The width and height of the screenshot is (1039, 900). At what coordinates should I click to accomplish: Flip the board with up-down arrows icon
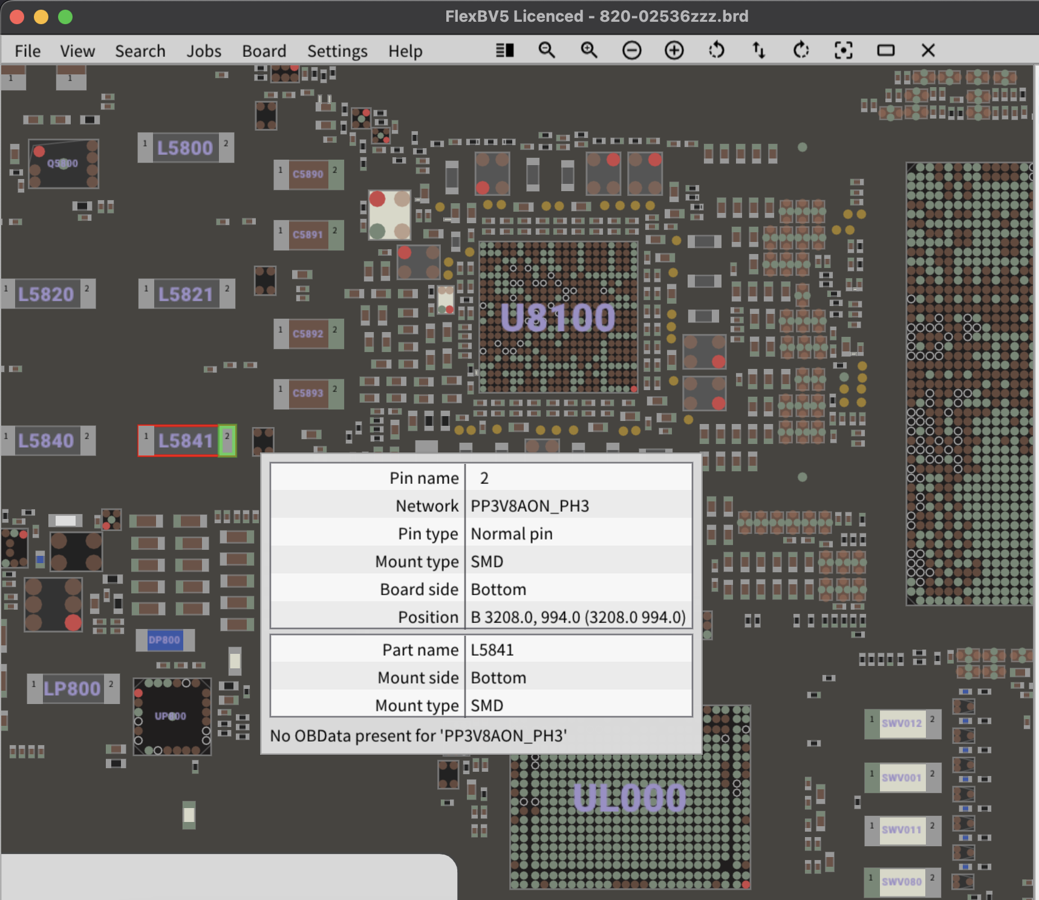758,50
